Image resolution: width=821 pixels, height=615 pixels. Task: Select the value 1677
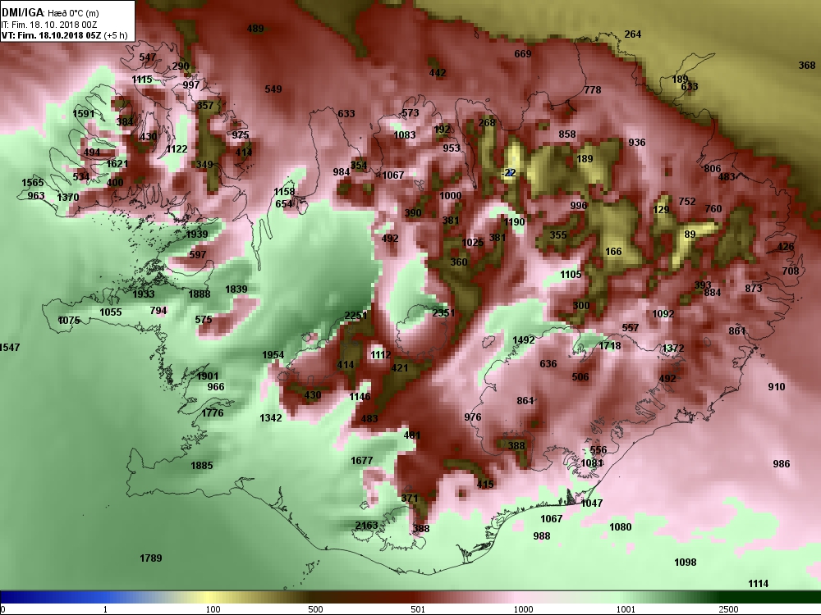pos(362,460)
